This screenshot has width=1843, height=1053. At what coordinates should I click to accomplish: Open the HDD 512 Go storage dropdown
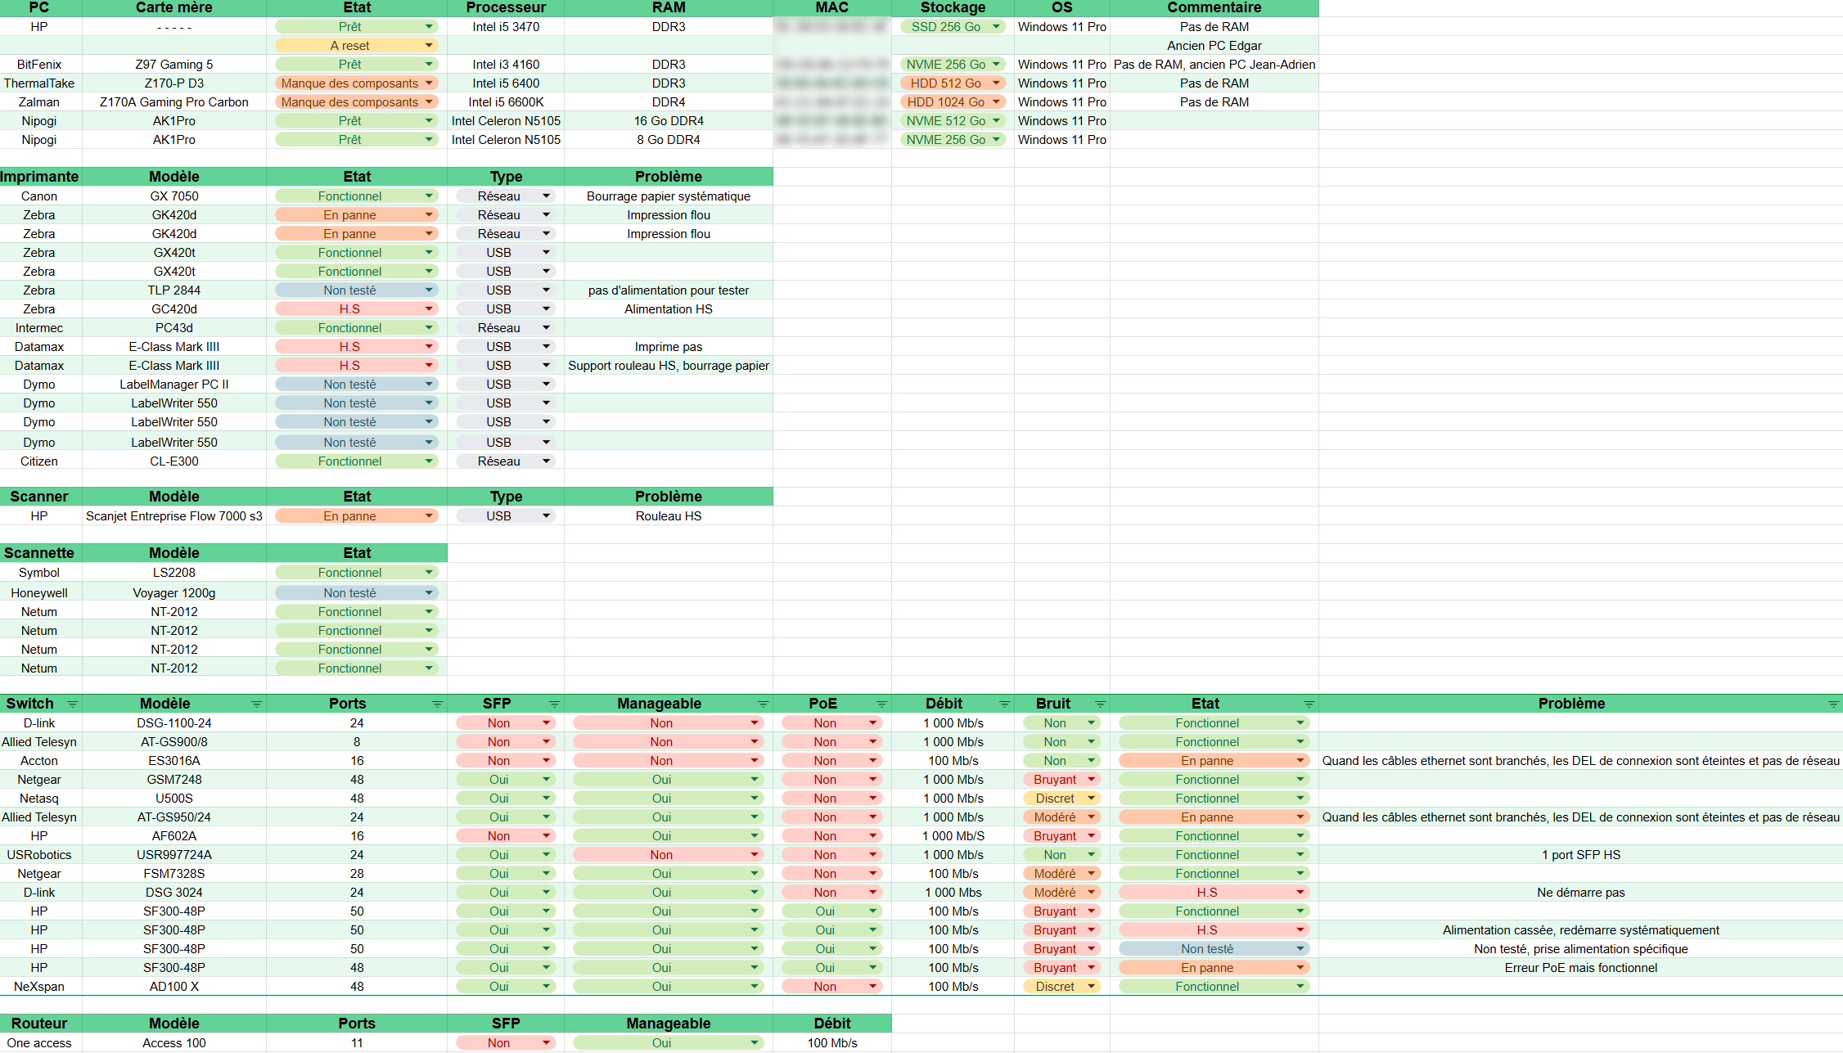(x=953, y=83)
